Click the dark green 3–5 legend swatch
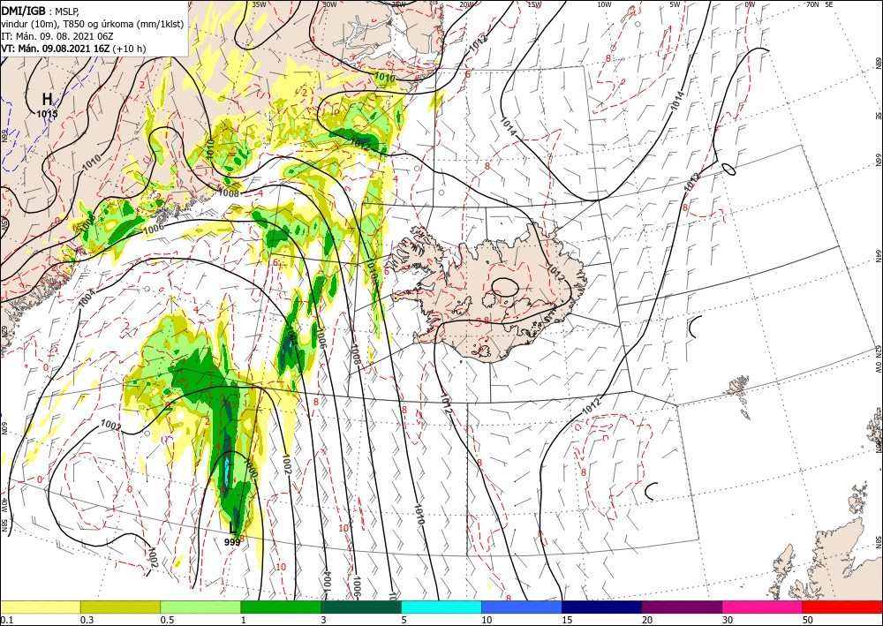Viewport: 883px width, 626px height. click(361, 607)
